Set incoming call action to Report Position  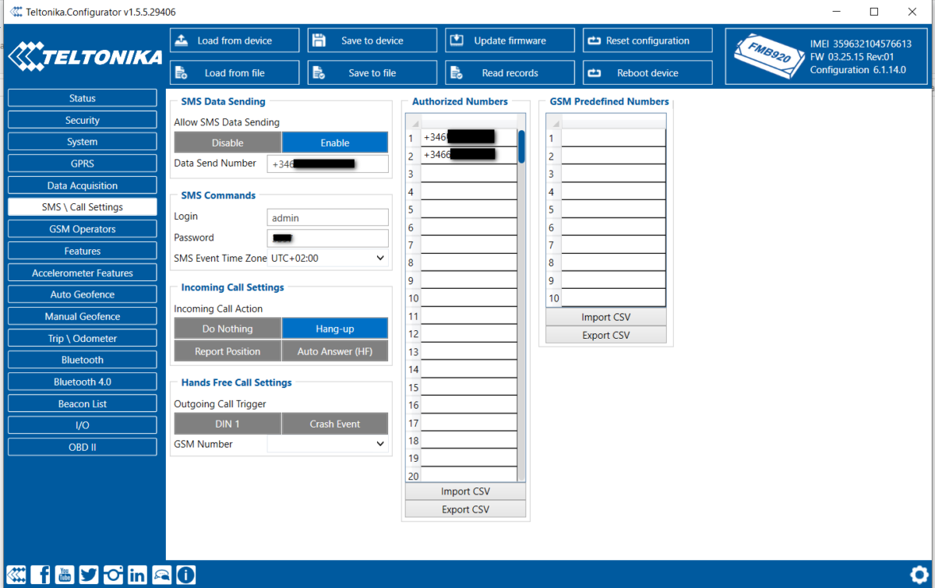[228, 351]
